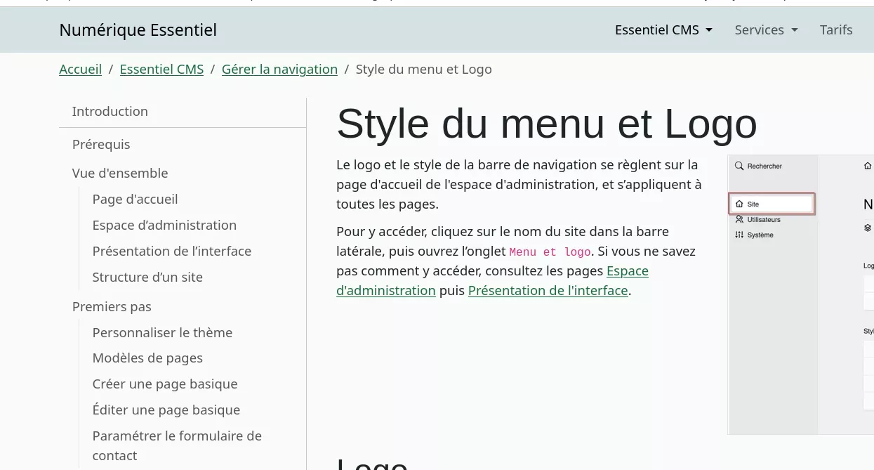This screenshot has height=470, width=874.
Task: Open the Essentiel CMS dropdown menu
Action: tap(663, 30)
